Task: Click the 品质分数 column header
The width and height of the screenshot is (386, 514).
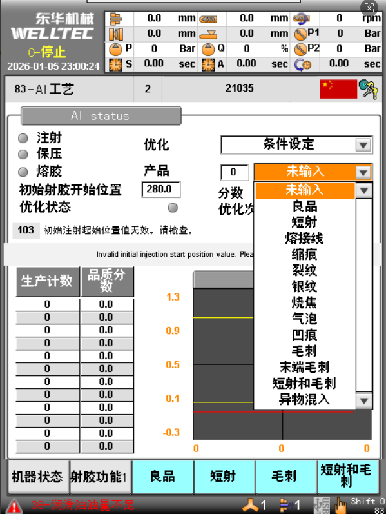Action: [x=107, y=282]
